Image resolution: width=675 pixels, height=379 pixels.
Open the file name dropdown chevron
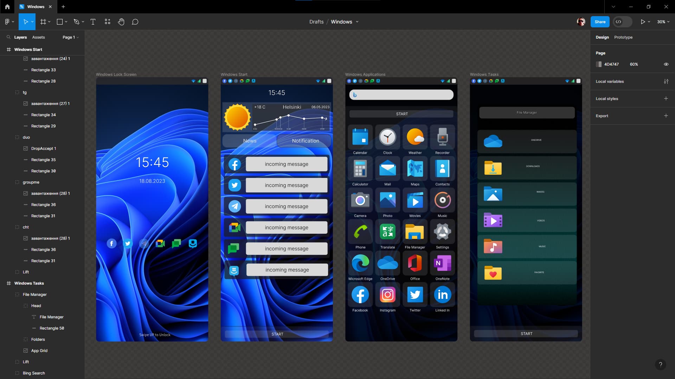pyautogui.click(x=357, y=22)
